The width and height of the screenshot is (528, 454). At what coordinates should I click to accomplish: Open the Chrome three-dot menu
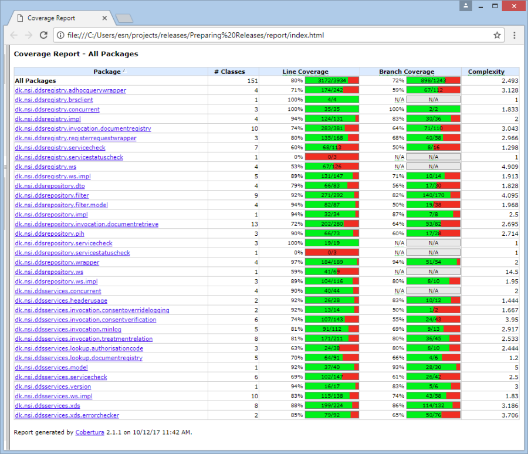coord(515,35)
